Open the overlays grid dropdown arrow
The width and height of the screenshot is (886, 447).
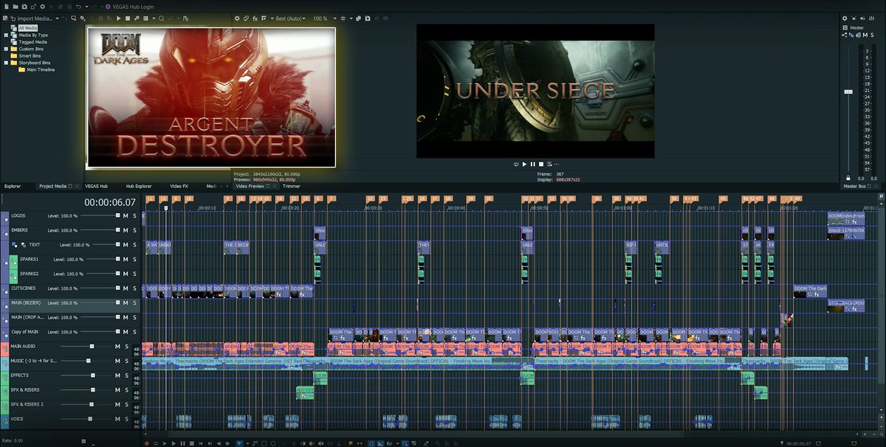(351, 18)
